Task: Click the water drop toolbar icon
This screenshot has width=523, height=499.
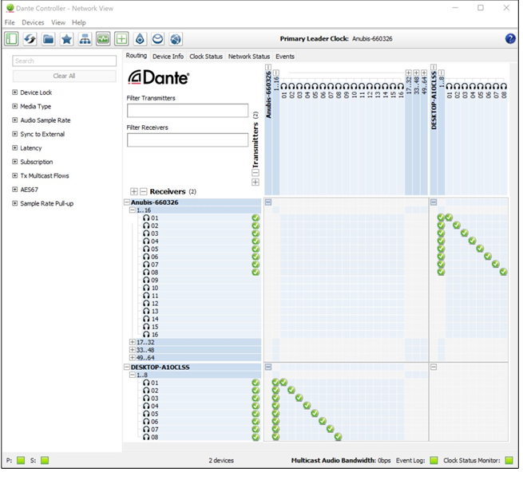Action: point(140,39)
